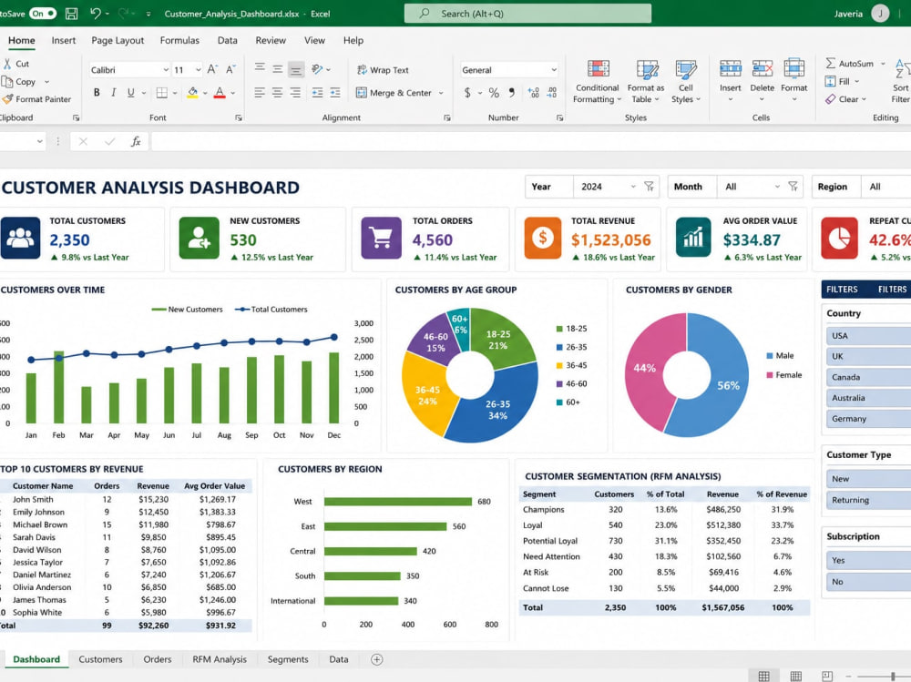Click the Italic formatting icon
Image resolution: width=911 pixels, height=682 pixels.
[113, 92]
